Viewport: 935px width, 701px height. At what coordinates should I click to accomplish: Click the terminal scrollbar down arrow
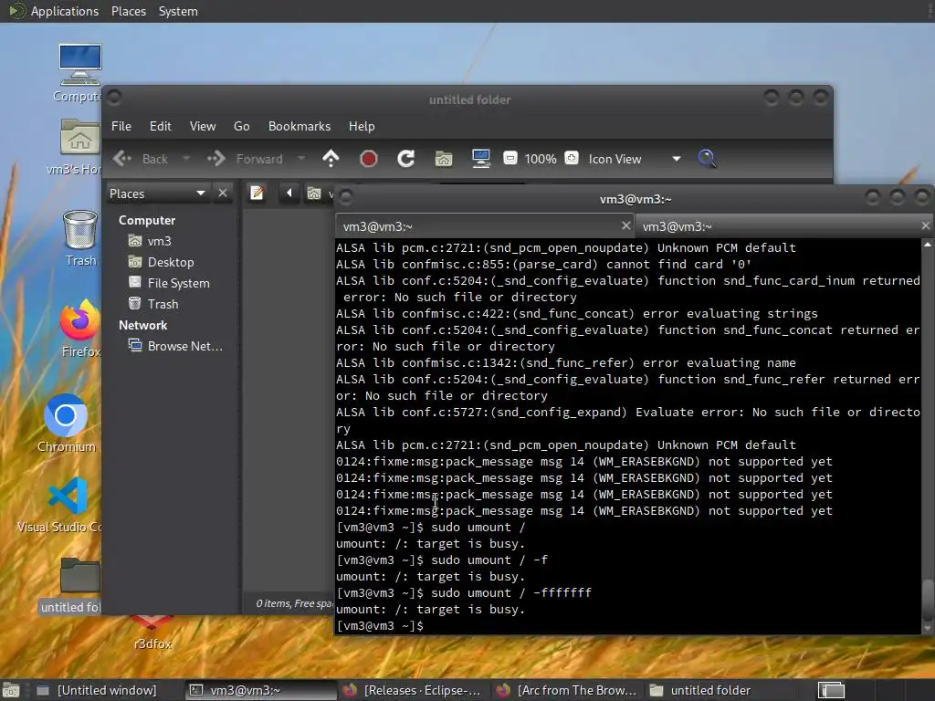[x=928, y=628]
